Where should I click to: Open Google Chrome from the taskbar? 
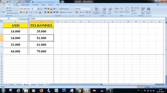point(79,91)
